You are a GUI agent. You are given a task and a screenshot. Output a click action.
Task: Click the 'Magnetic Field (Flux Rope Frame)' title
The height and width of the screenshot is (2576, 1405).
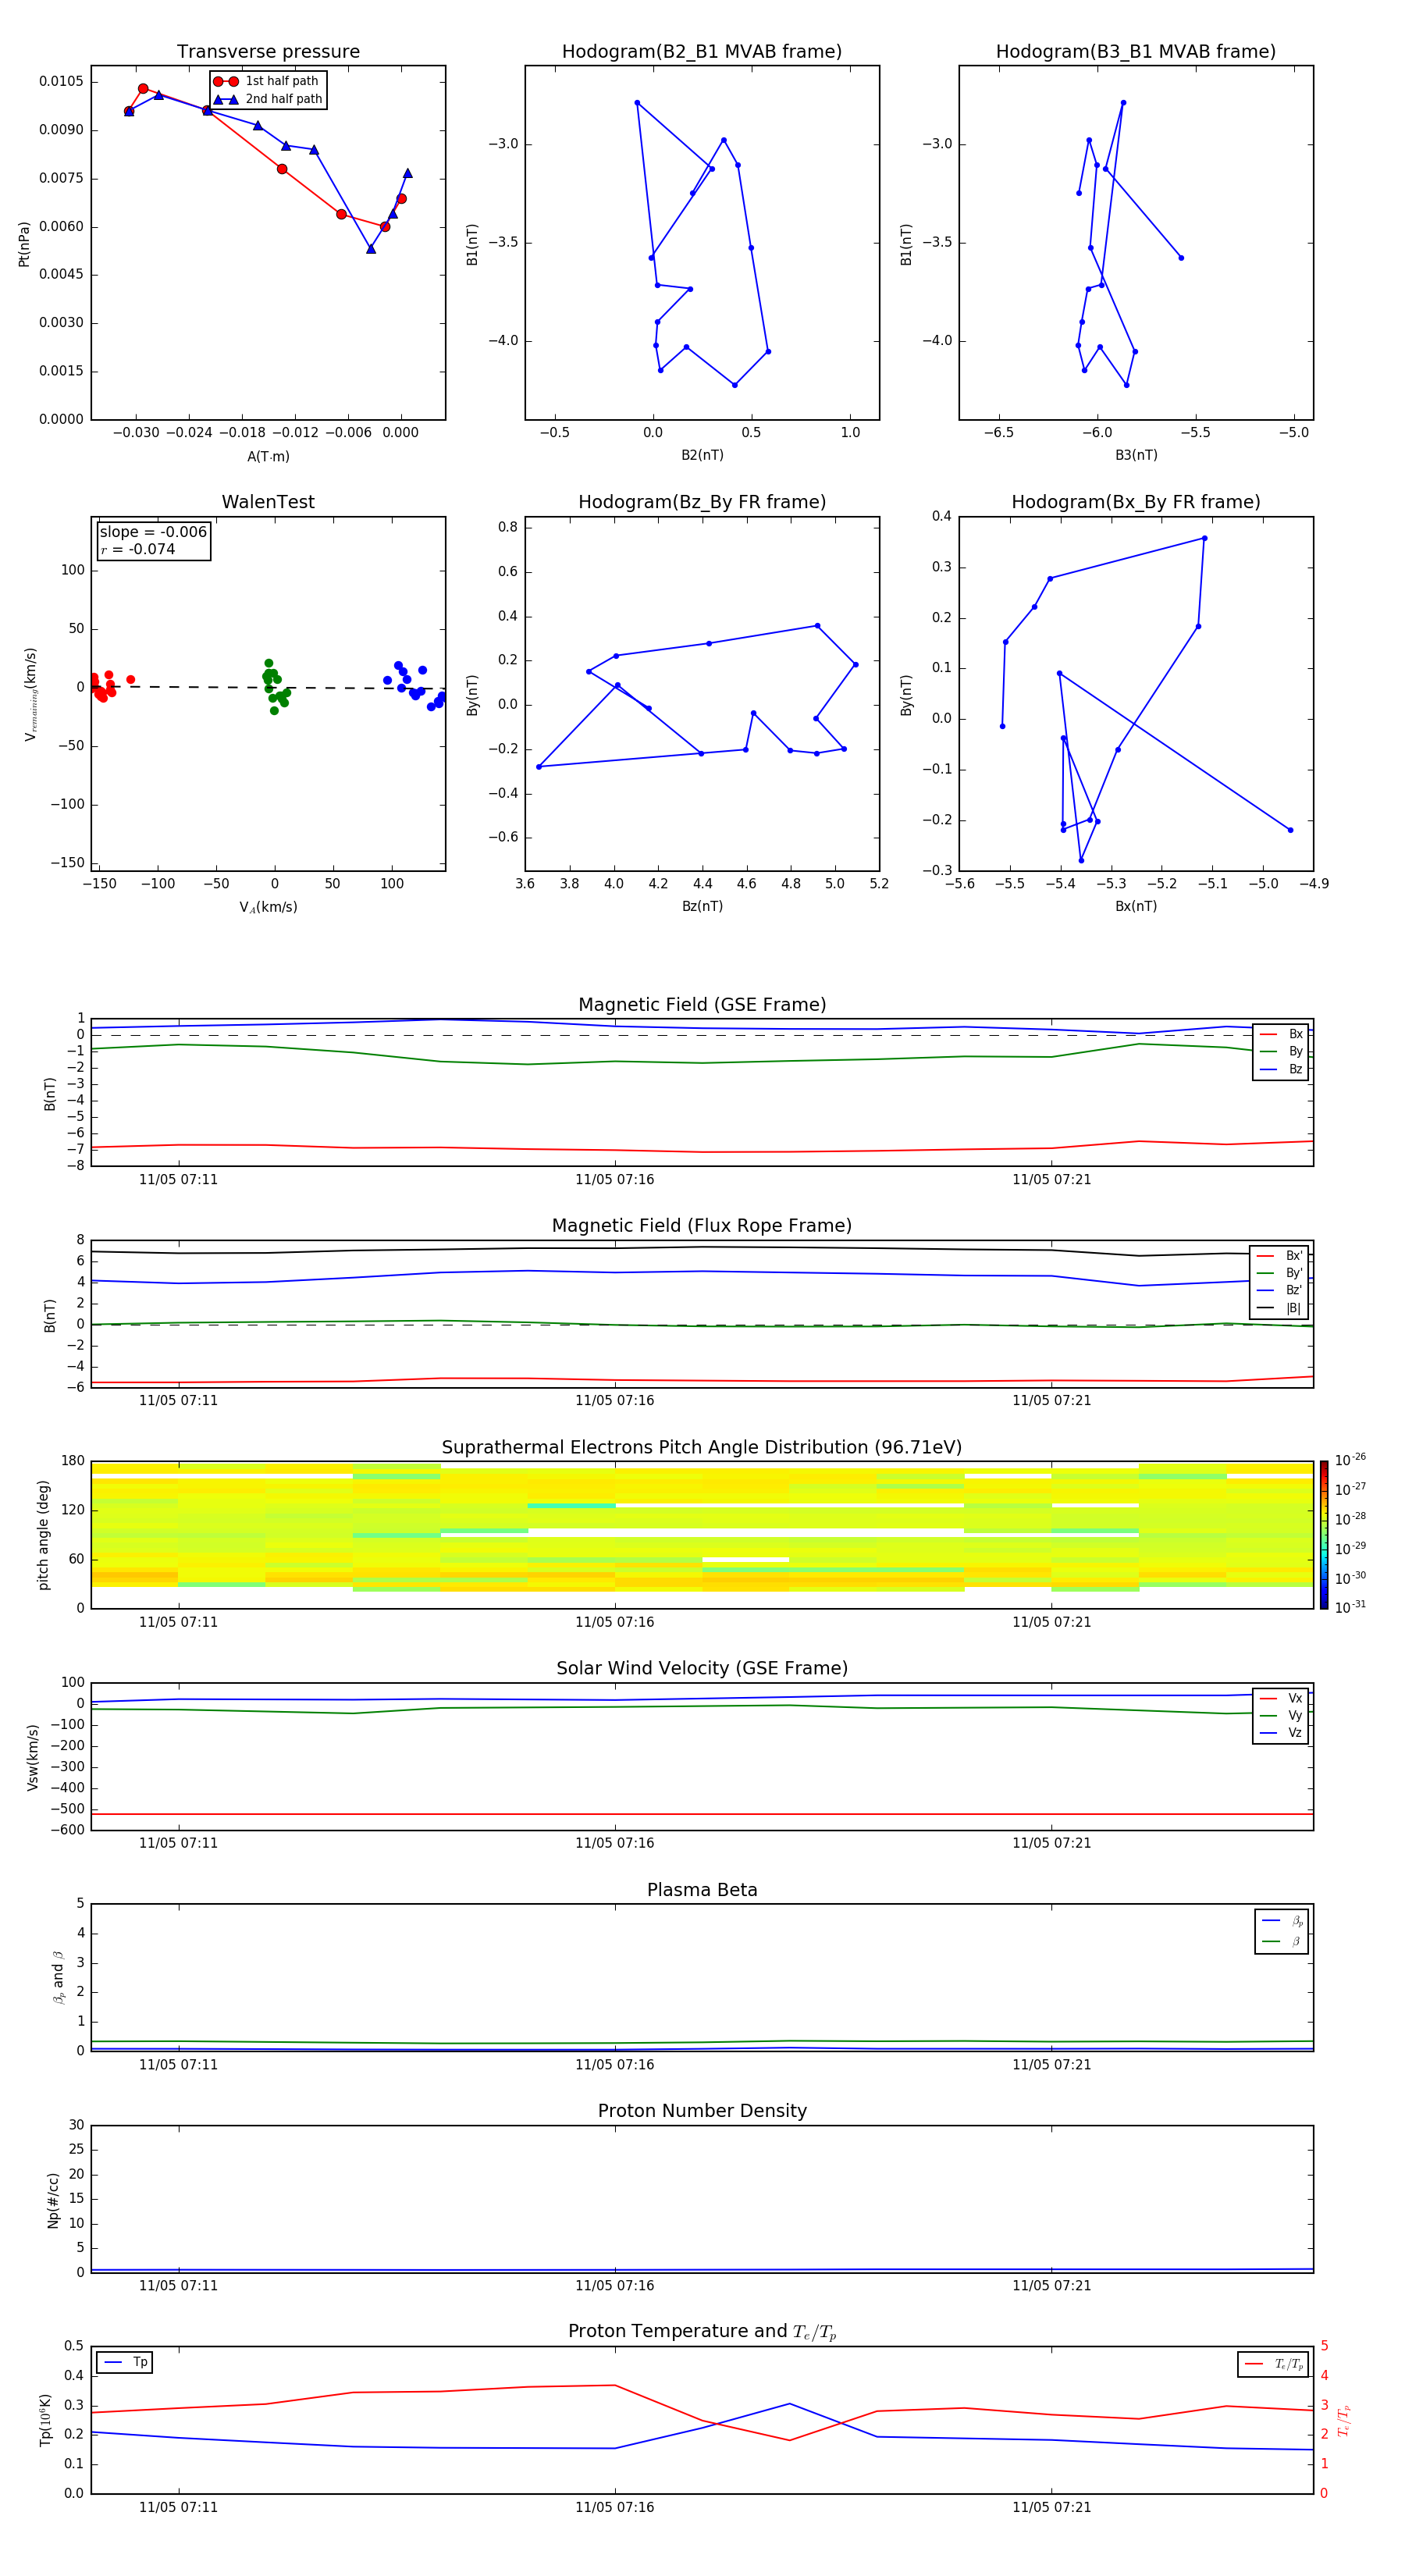tap(702, 1226)
